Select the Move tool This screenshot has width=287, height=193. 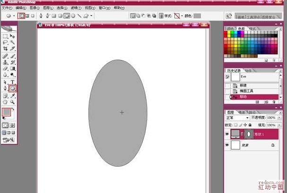coord(12,36)
